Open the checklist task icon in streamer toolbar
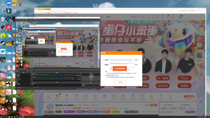Screen dimensions: 210x118 pyautogui.click(x=133, y=96)
